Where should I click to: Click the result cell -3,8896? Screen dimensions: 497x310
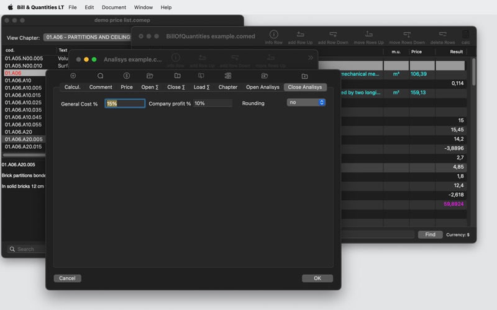click(x=454, y=148)
